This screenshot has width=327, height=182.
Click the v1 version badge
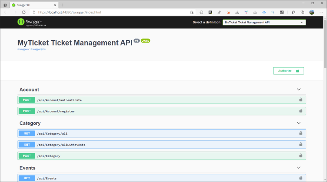137,41
